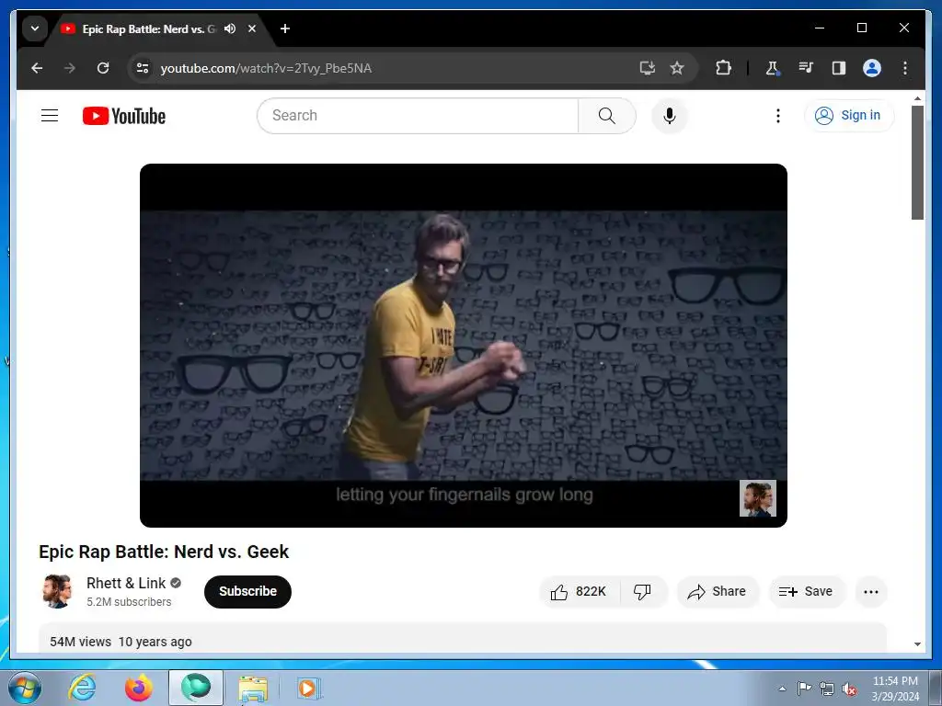This screenshot has height=706, width=942.
Task: Expand the video description views box
Action: click(x=463, y=638)
